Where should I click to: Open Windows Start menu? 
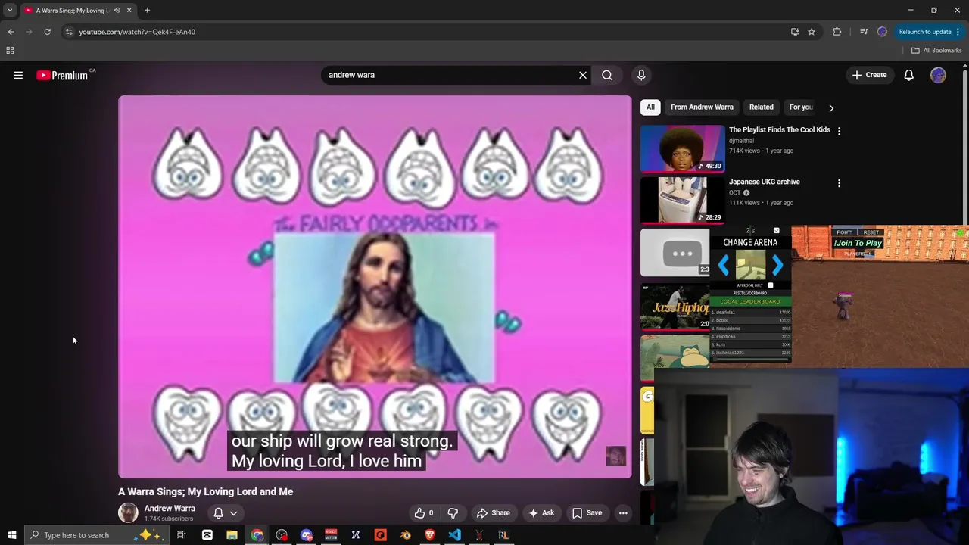pos(11,535)
